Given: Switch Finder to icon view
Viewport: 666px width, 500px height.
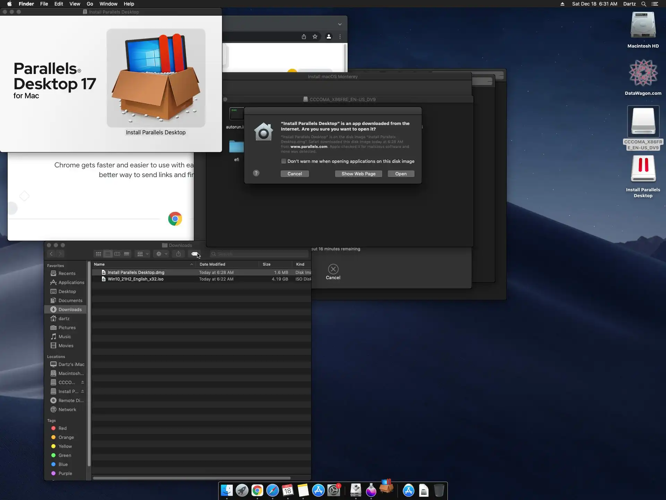Looking at the screenshot, I should point(99,254).
